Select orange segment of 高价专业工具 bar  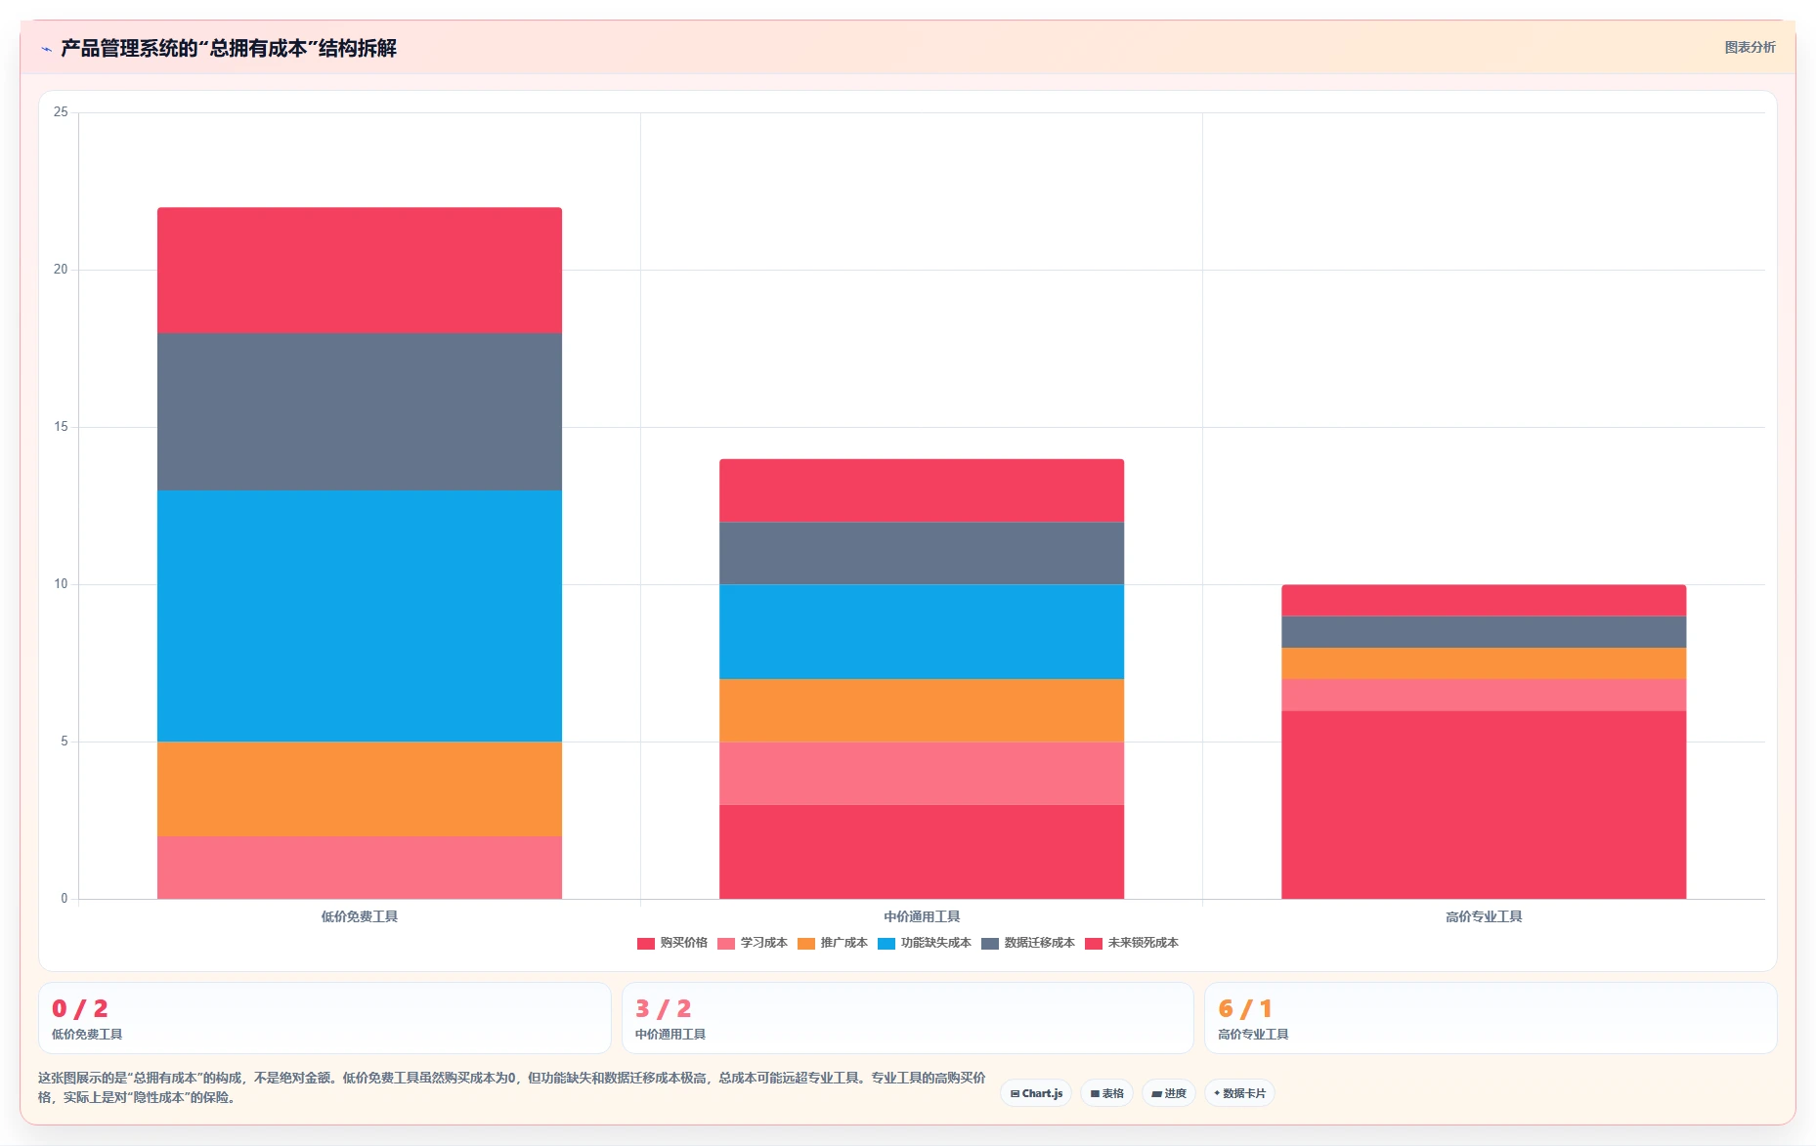1484,663
